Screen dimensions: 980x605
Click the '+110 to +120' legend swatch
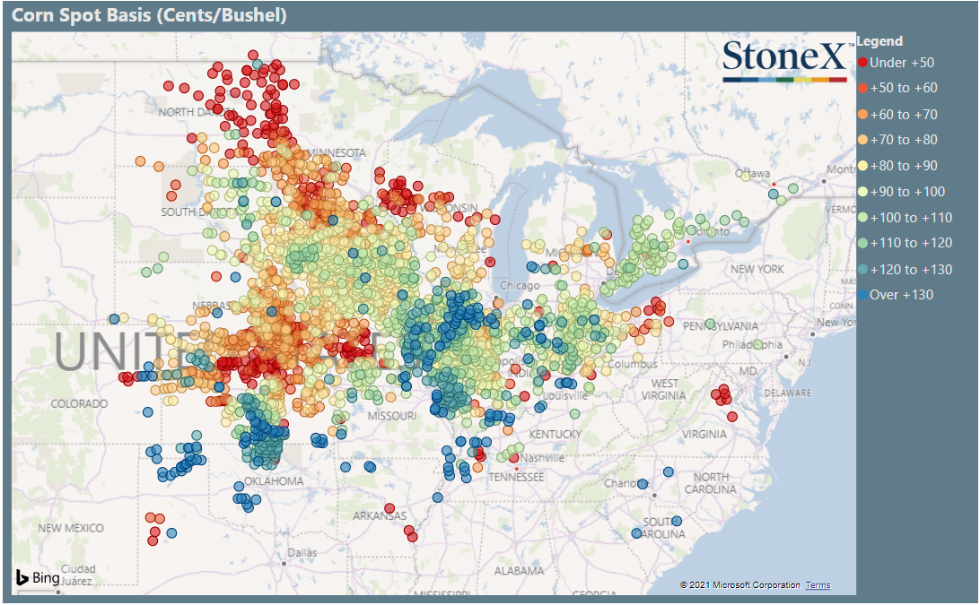862,243
